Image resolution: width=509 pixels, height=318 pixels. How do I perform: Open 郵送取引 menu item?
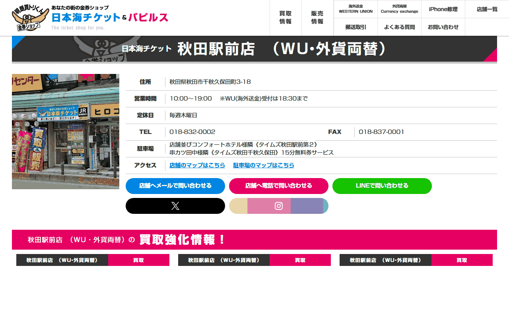356,27
